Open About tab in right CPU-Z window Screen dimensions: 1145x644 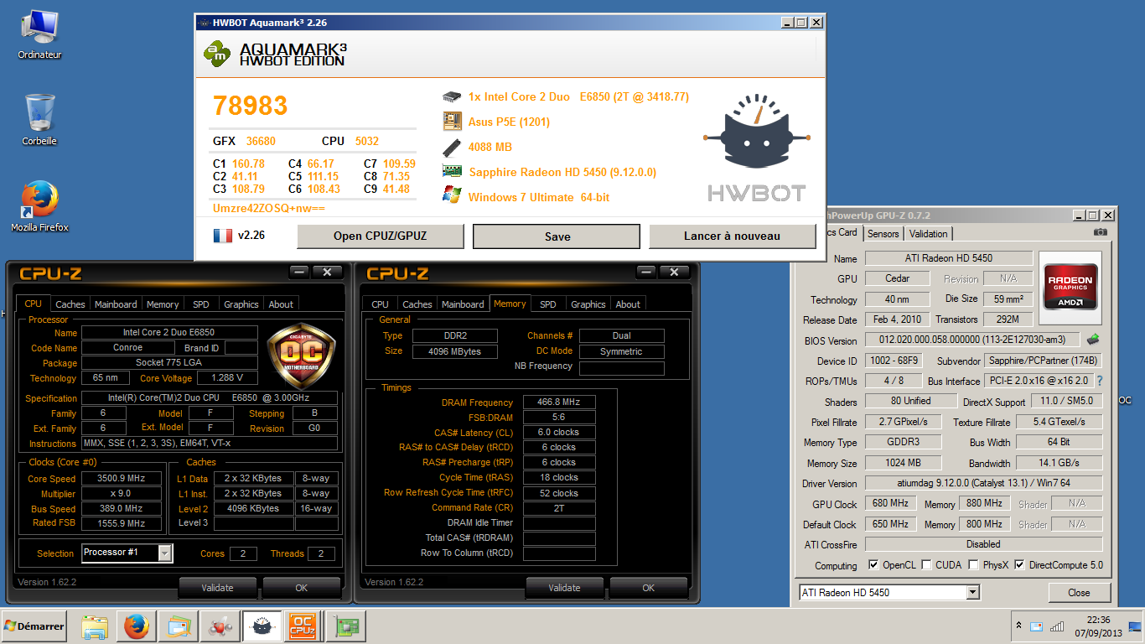click(628, 304)
